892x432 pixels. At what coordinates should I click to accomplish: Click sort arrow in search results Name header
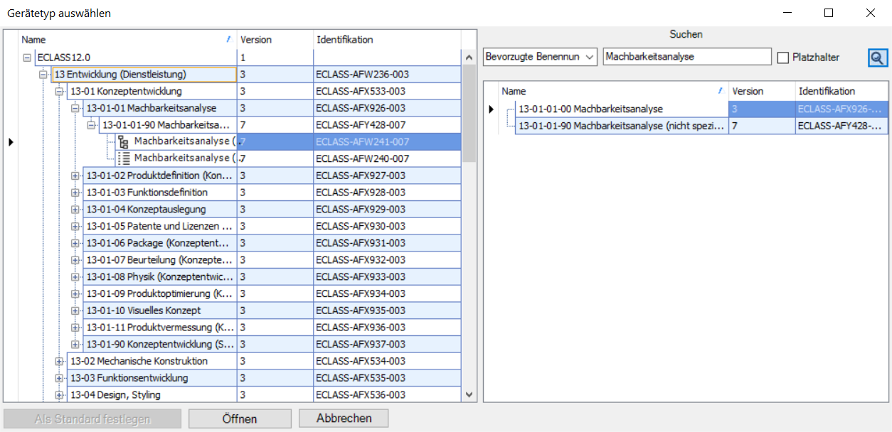(x=720, y=91)
